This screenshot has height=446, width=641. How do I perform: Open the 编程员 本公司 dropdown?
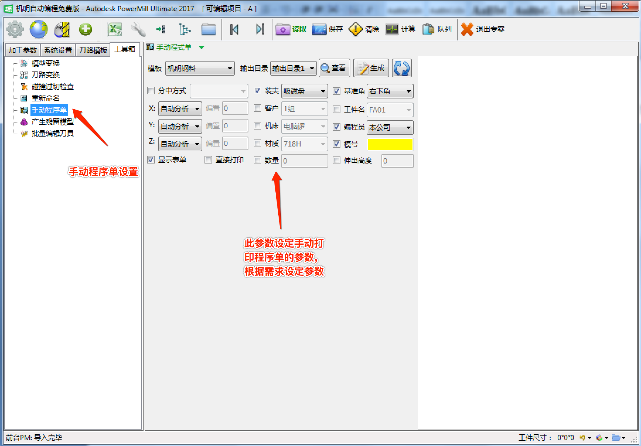[390, 127]
